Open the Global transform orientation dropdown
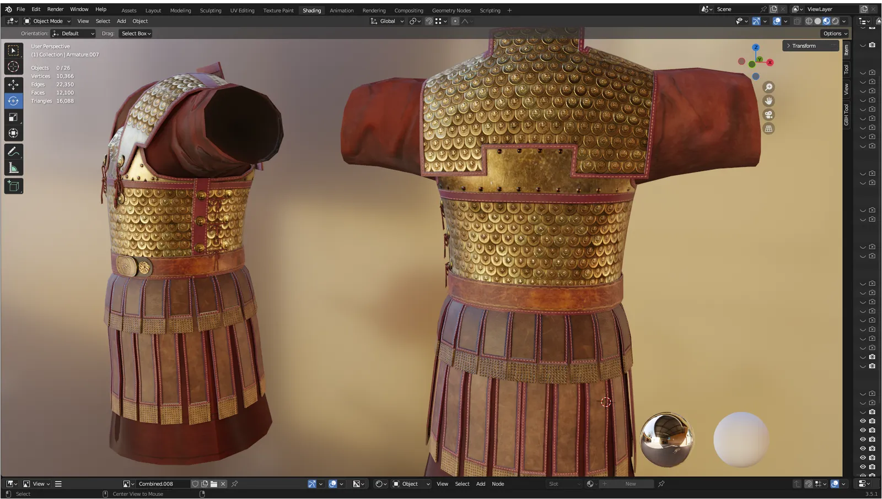882x499 pixels. tap(387, 21)
